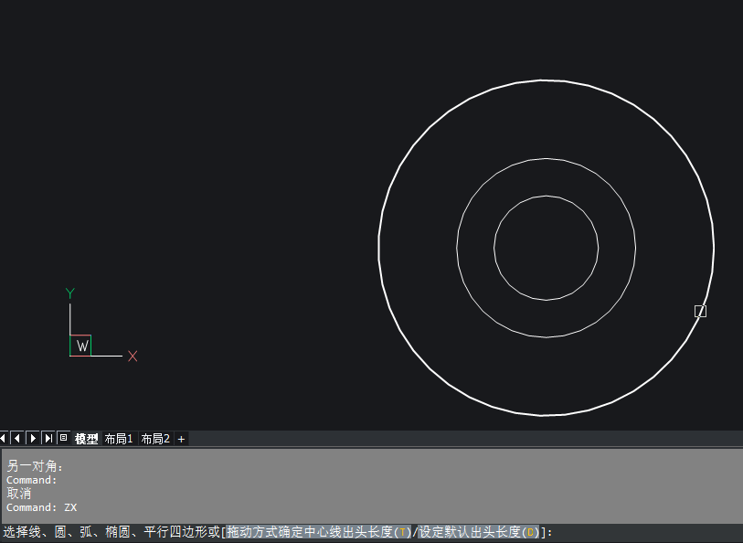
Task: Switch to the 布局2 tab
Action: point(155,439)
